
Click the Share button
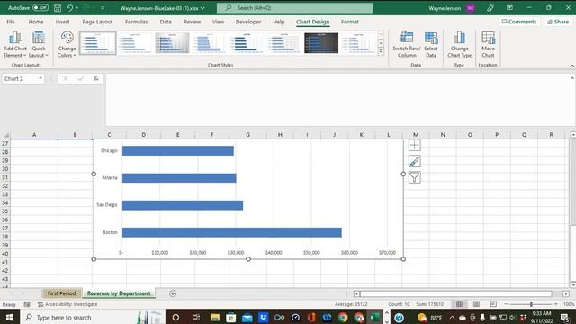pyautogui.click(x=558, y=22)
